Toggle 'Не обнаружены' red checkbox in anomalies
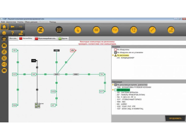The image size is (186, 140). pos(116,49)
